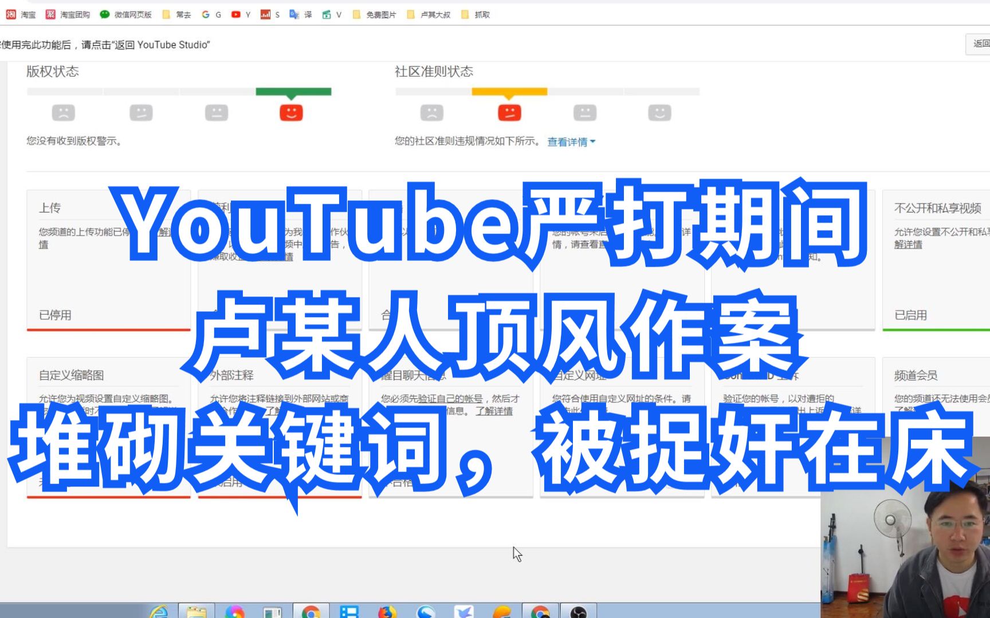Viewport: 990px width, 618px height.
Task: Open the YouTube Y bookmark
Action: 241,14
